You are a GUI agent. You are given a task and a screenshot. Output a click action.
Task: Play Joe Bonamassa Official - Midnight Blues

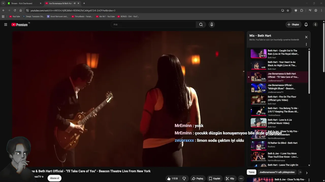(x=278, y=88)
